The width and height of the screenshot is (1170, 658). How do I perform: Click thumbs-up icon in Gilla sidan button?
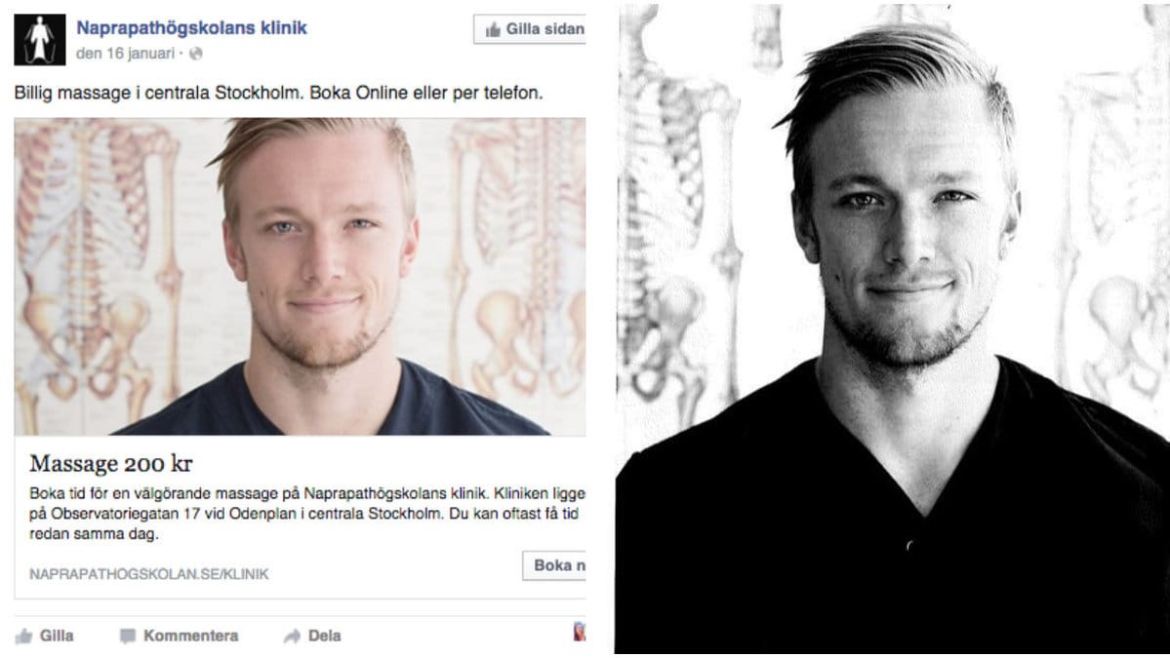click(493, 30)
